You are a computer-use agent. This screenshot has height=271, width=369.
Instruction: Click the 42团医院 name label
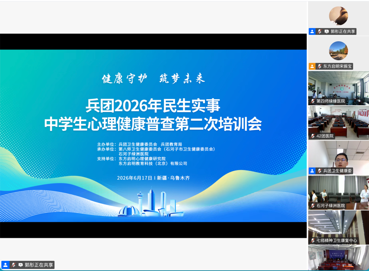pos(325,136)
